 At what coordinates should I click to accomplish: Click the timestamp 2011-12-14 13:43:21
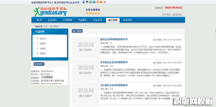pyautogui.click(x=172, y=40)
